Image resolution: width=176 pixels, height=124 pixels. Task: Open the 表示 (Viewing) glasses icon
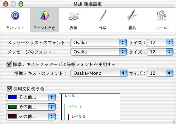[74, 17]
